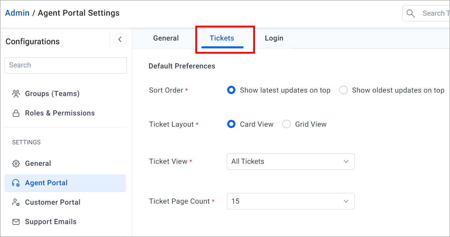The image size is (450, 237).
Task: Click the General settings gear icon
Action: [x=16, y=163]
